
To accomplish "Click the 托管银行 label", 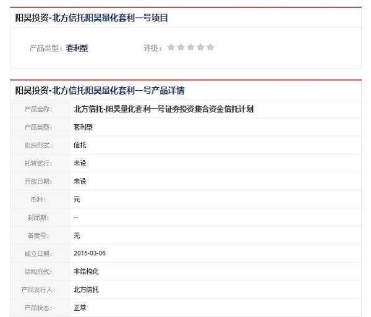I will pos(38,163).
